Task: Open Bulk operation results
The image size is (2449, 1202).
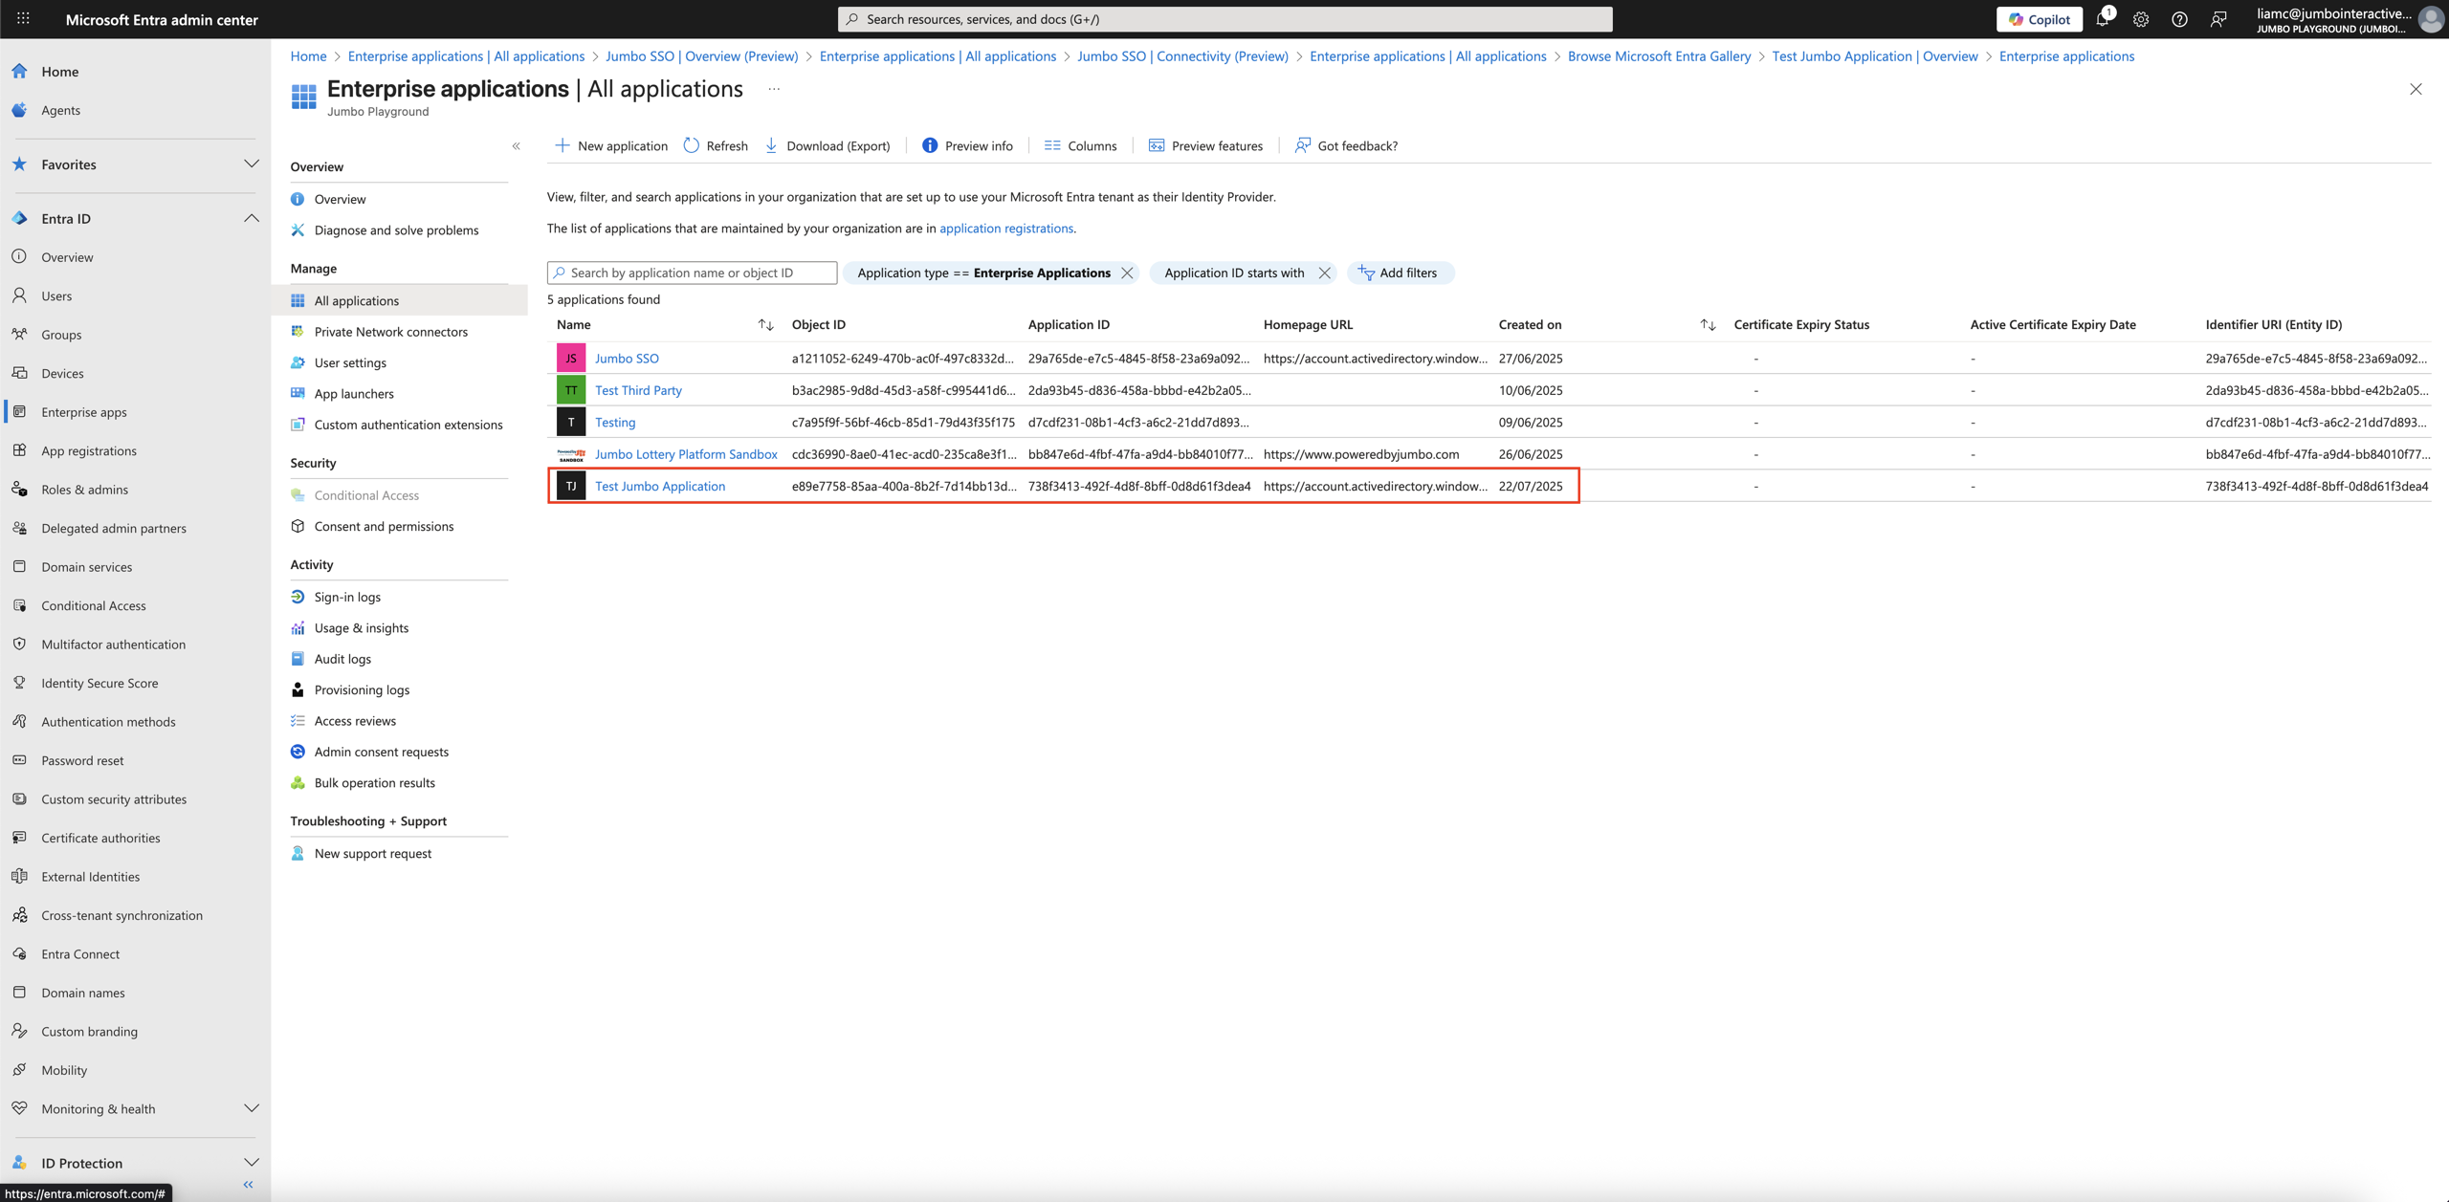Action: click(x=374, y=783)
